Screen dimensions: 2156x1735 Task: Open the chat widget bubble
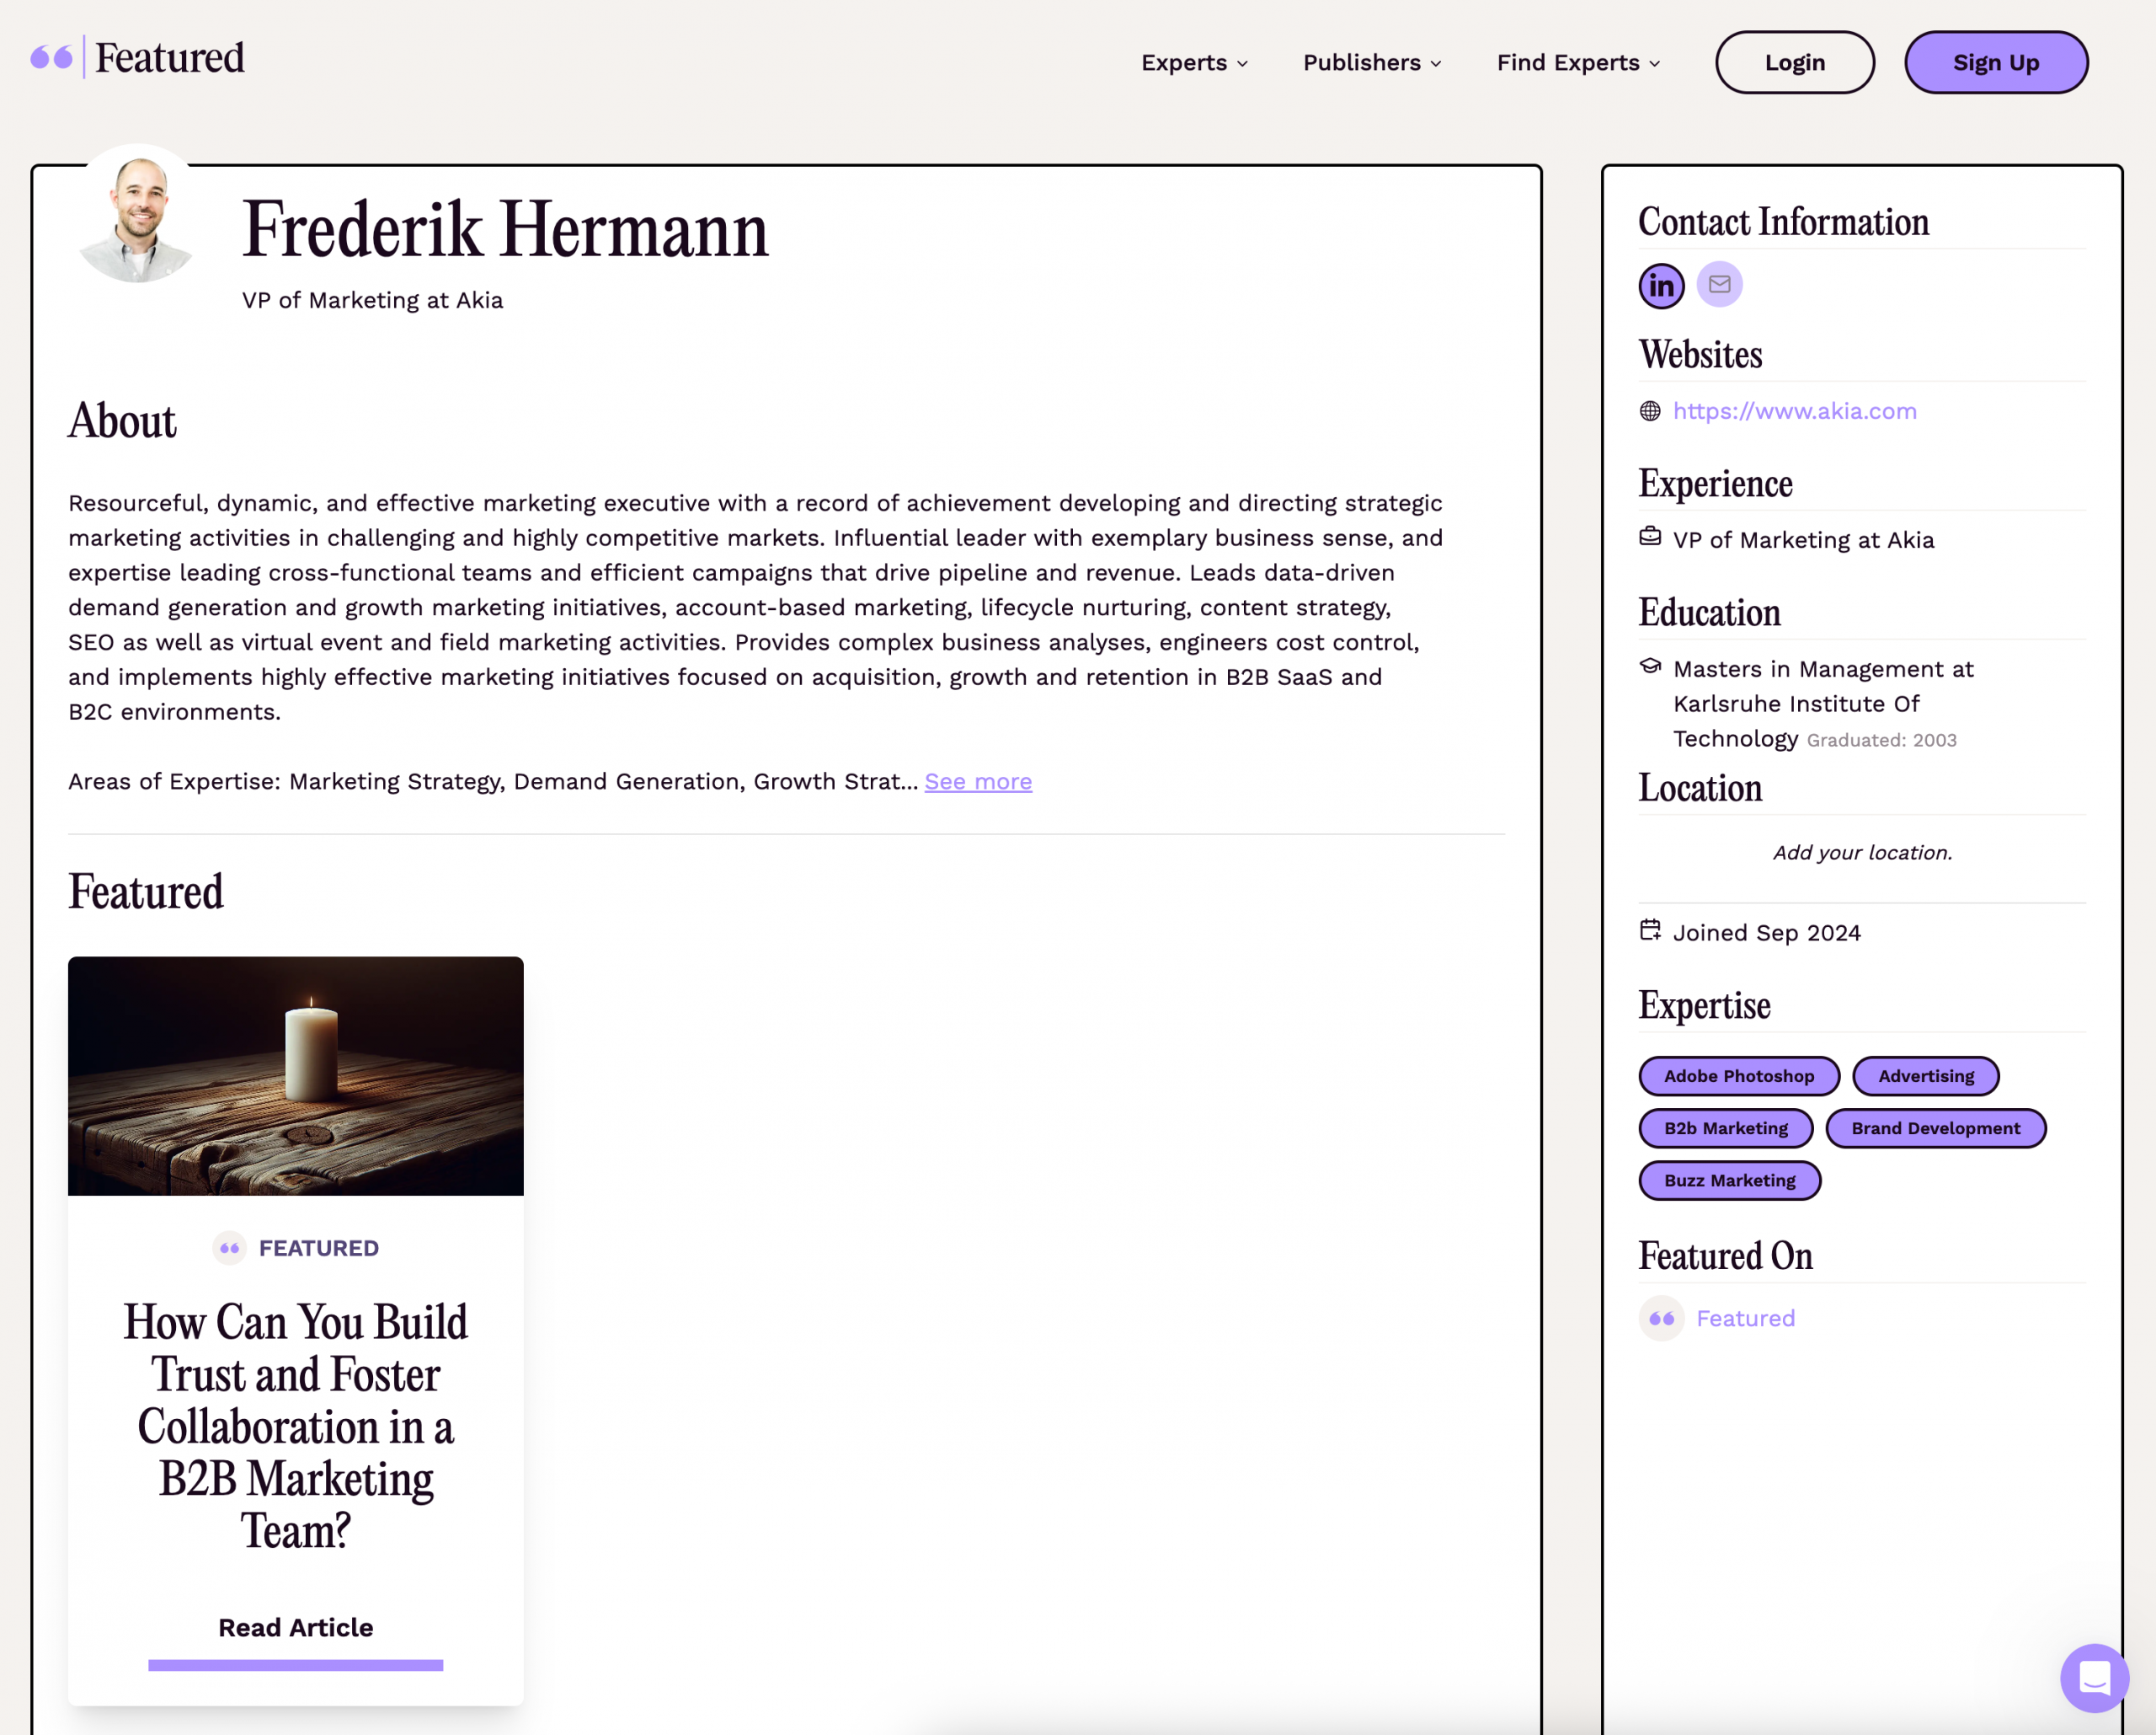tap(2093, 1677)
